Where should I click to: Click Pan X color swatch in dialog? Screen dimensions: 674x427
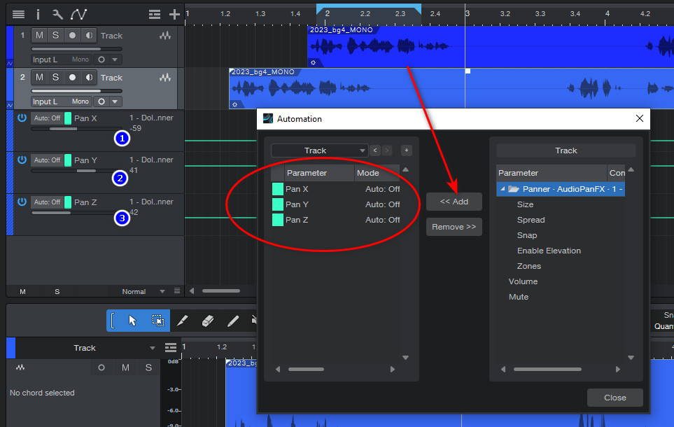[x=278, y=189]
